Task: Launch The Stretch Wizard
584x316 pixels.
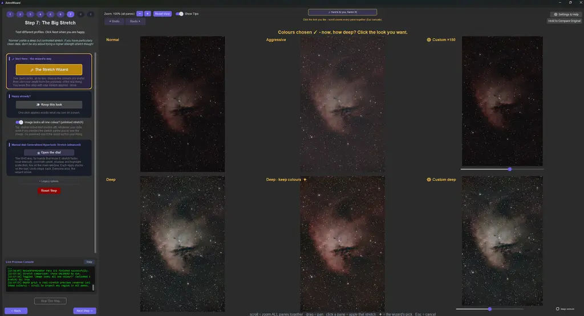Action: pyautogui.click(x=49, y=69)
